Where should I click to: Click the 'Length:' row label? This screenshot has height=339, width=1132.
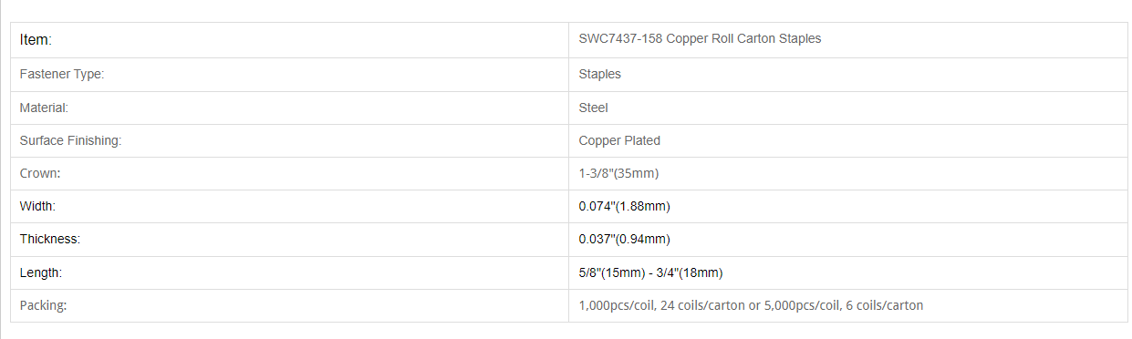click(40, 272)
